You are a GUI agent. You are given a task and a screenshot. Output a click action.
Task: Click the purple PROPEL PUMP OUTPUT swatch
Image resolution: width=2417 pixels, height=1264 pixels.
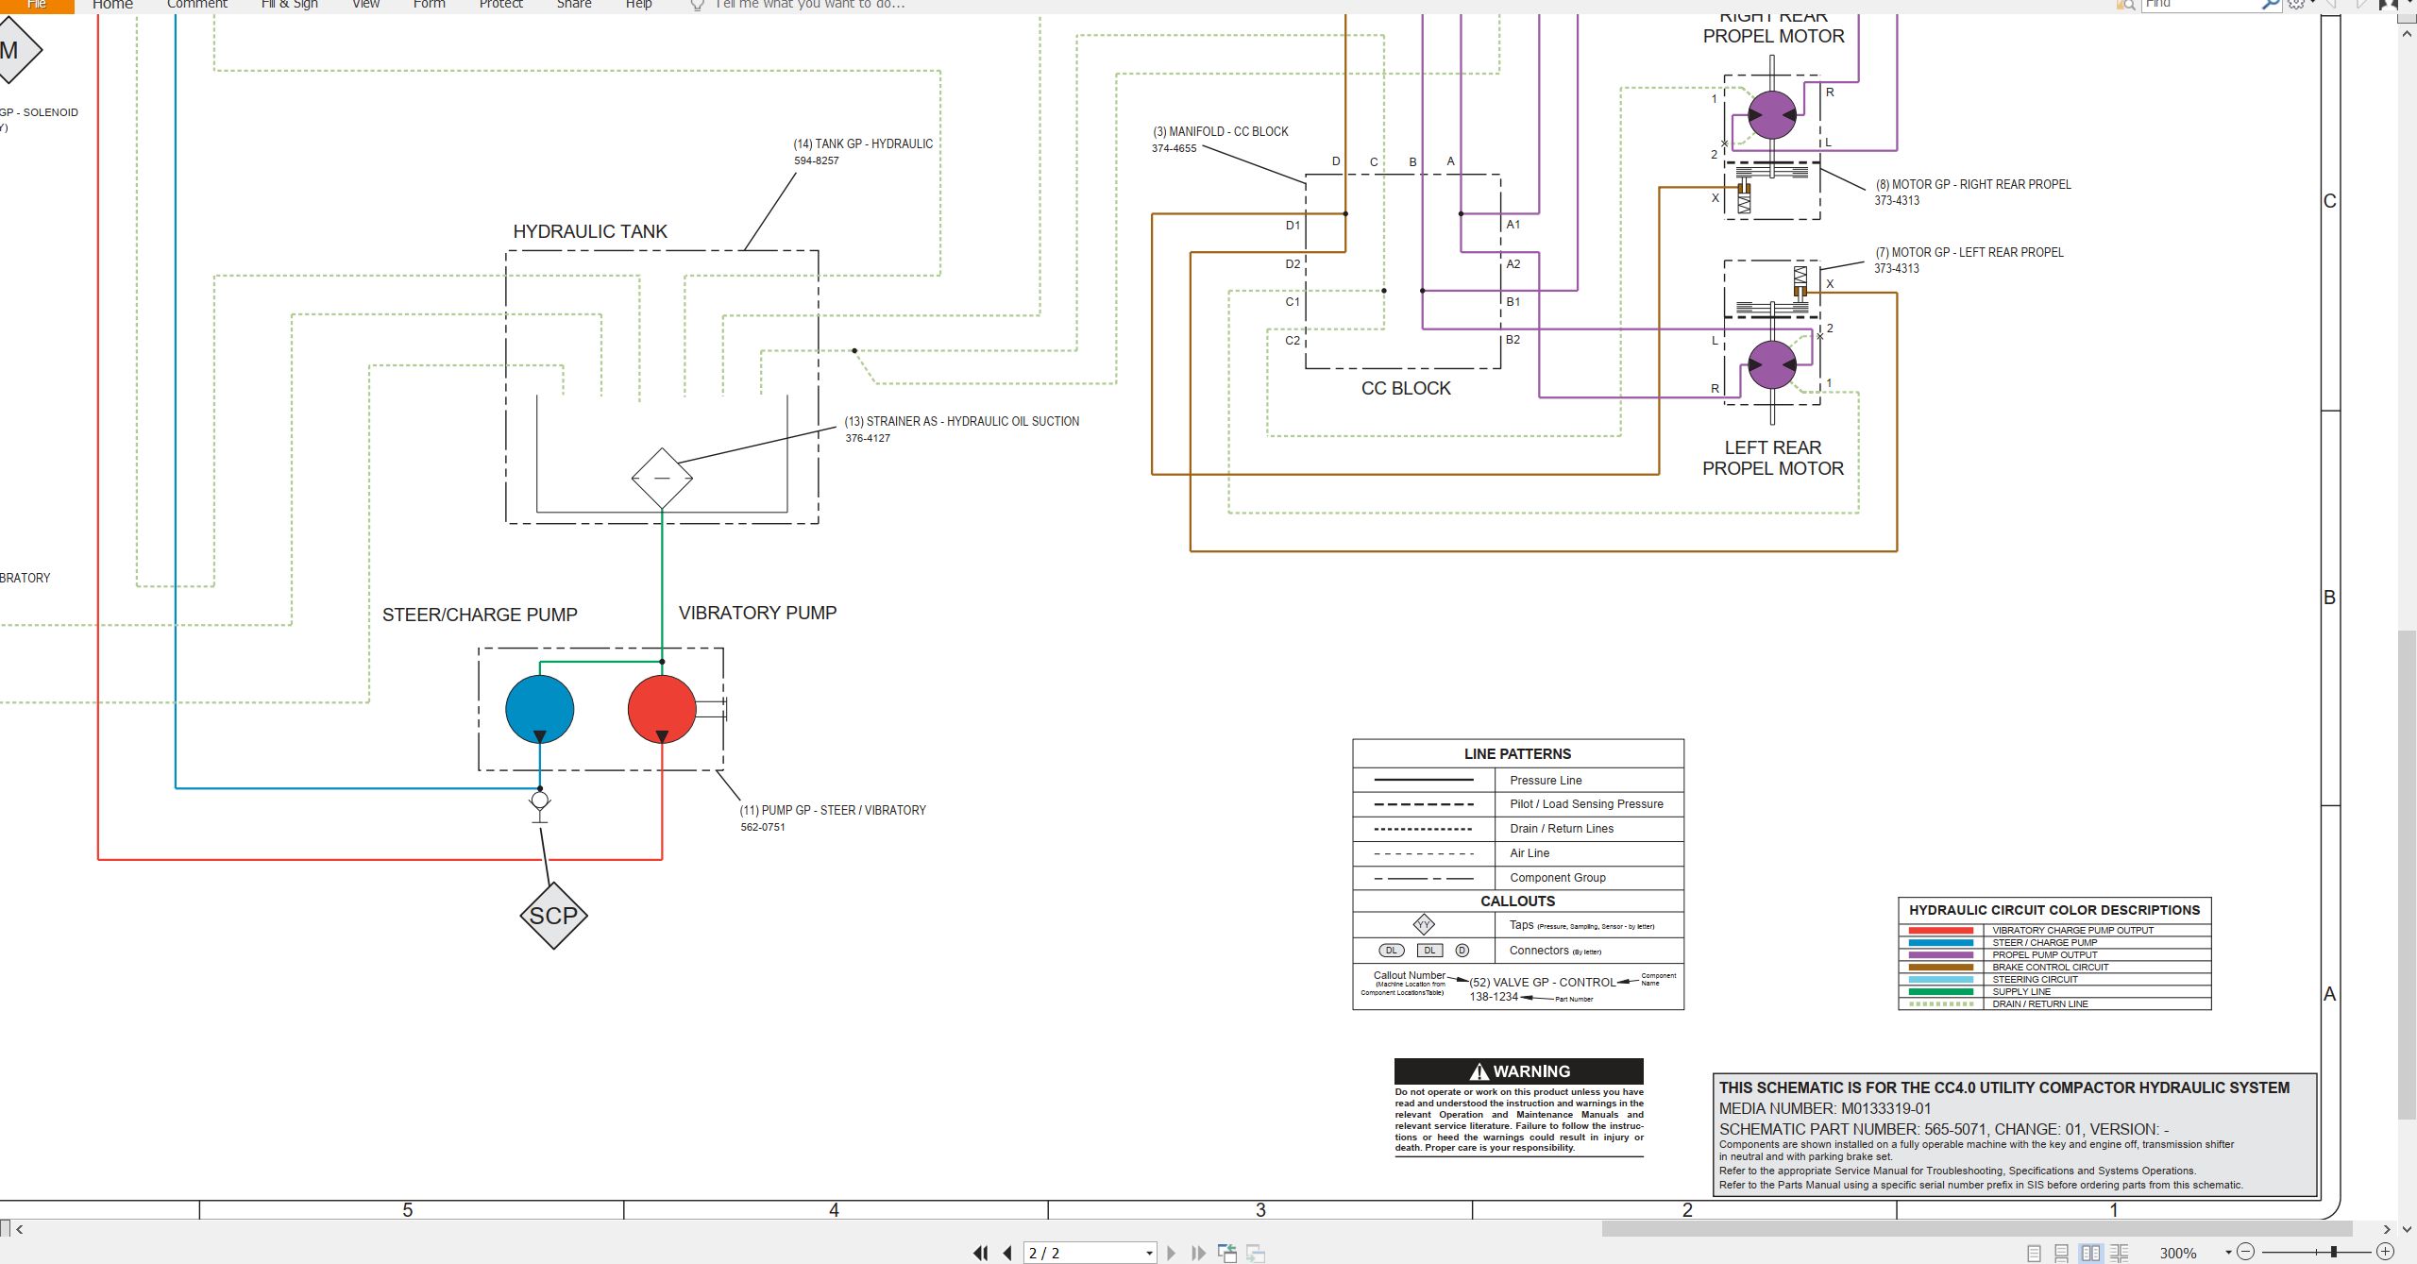coord(1940,954)
